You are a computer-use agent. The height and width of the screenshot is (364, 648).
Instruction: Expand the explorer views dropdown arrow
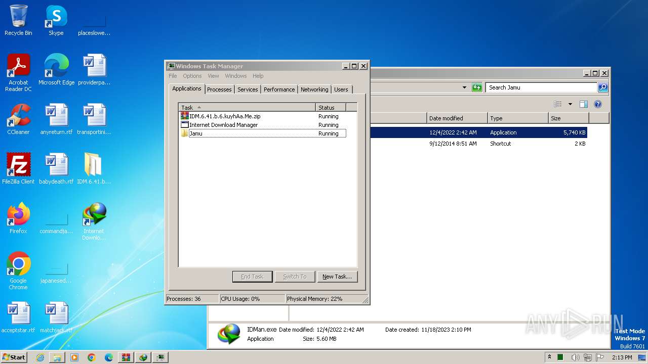(570, 104)
